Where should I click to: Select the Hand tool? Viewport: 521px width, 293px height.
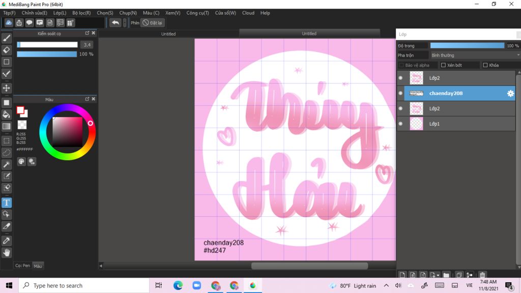point(6,253)
